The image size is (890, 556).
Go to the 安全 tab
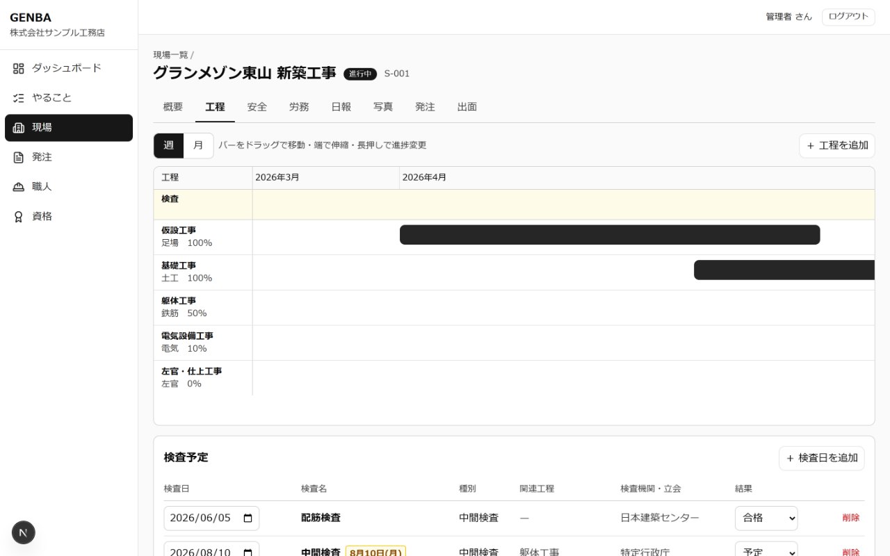tap(257, 107)
